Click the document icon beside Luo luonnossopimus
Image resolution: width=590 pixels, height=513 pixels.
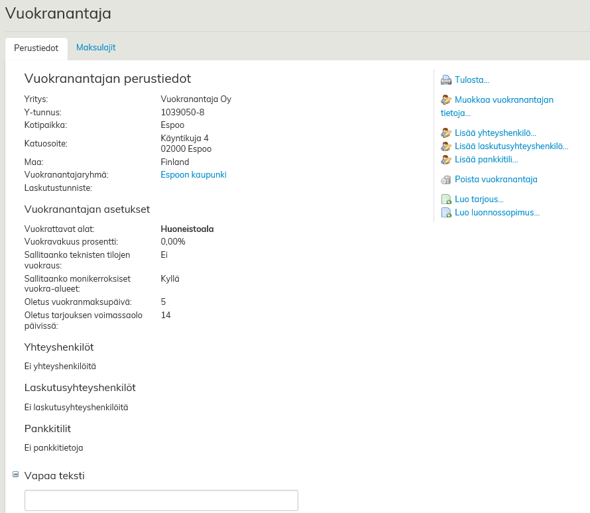[x=446, y=213]
